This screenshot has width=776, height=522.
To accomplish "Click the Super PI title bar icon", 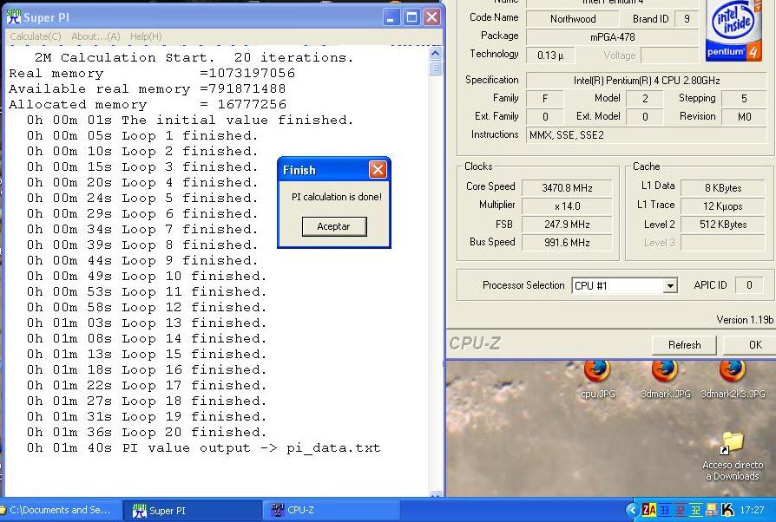I will tap(14, 16).
